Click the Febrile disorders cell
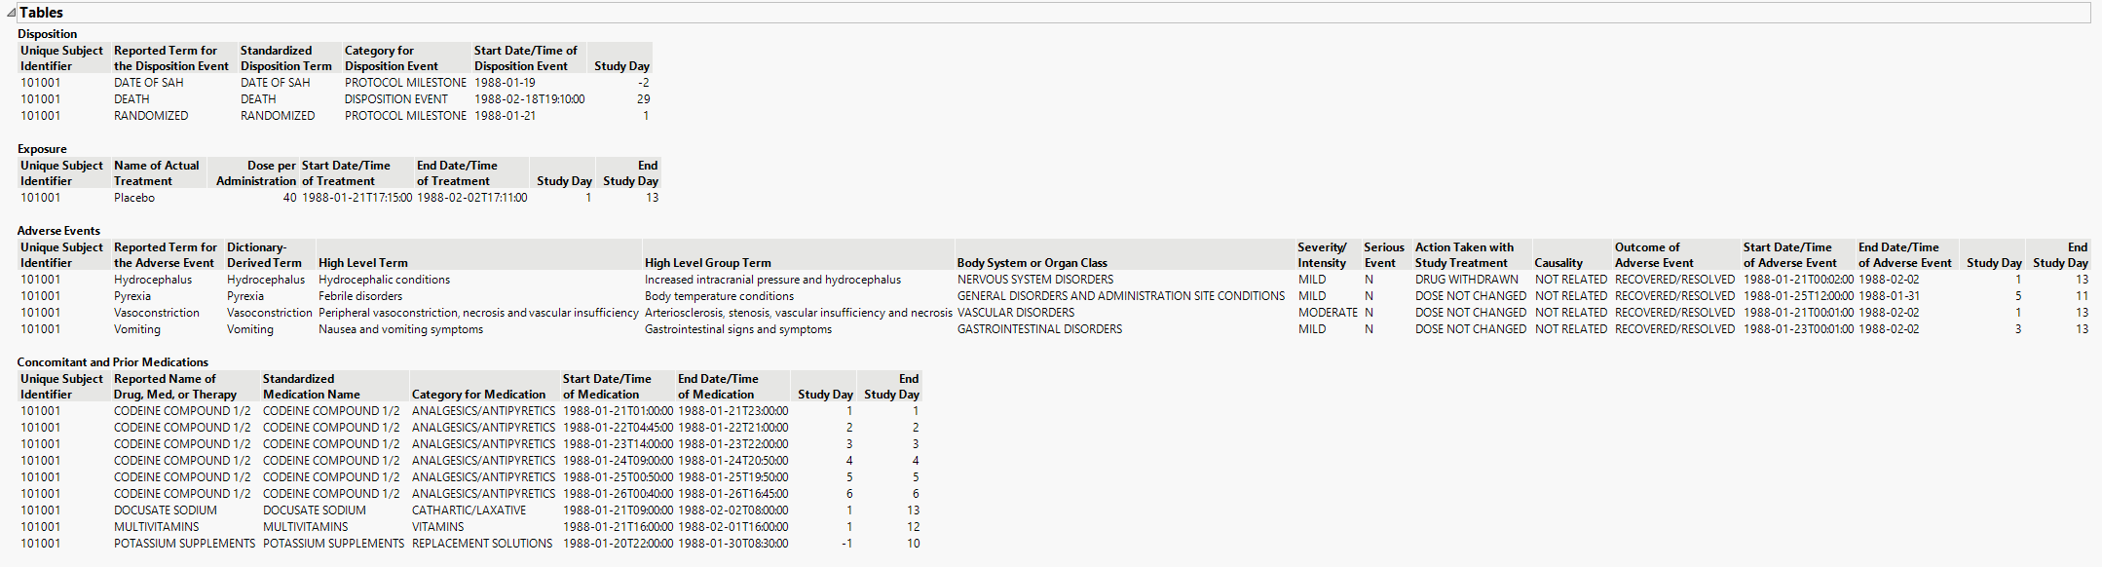This screenshot has width=2102, height=567. (359, 296)
